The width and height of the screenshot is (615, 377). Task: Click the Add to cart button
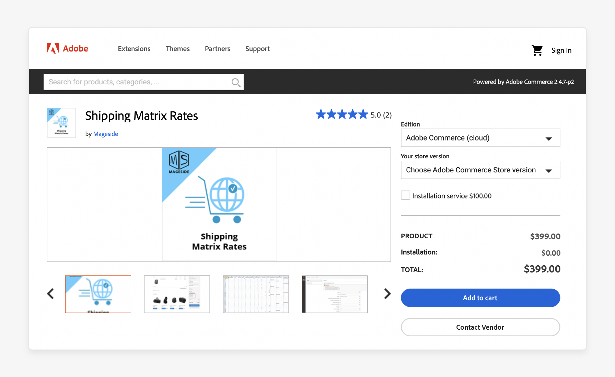[x=480, y=298]
